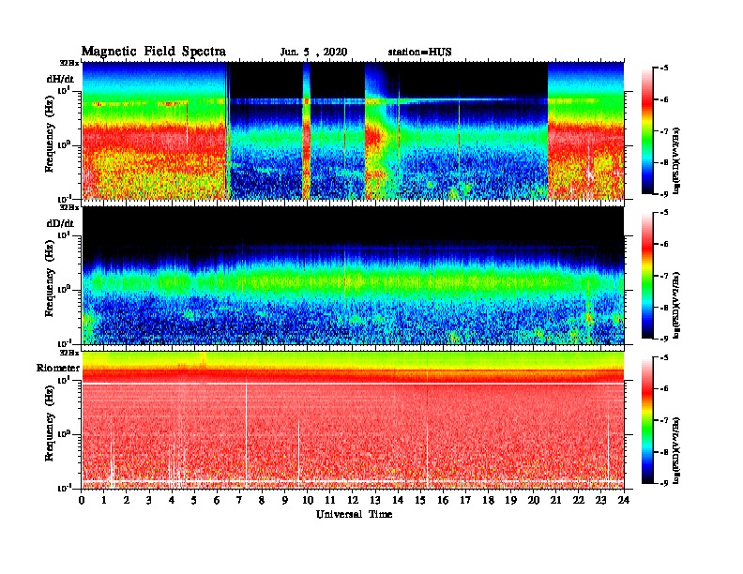Click the hour "24" tick label on time axis
This screenshot has width=743, height=574.
(624, 500)
